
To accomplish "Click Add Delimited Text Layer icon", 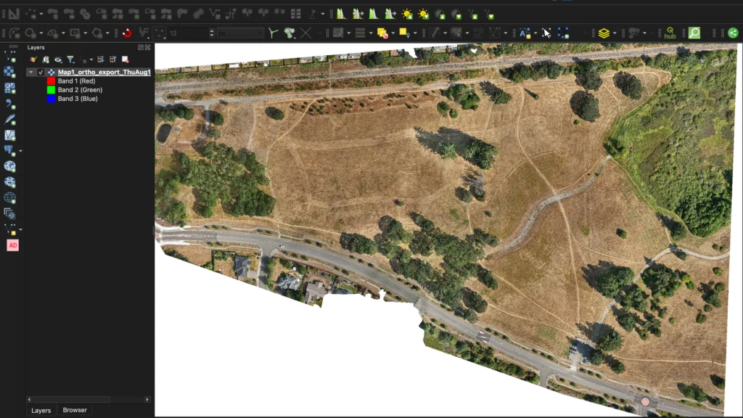I will point(10,104).
